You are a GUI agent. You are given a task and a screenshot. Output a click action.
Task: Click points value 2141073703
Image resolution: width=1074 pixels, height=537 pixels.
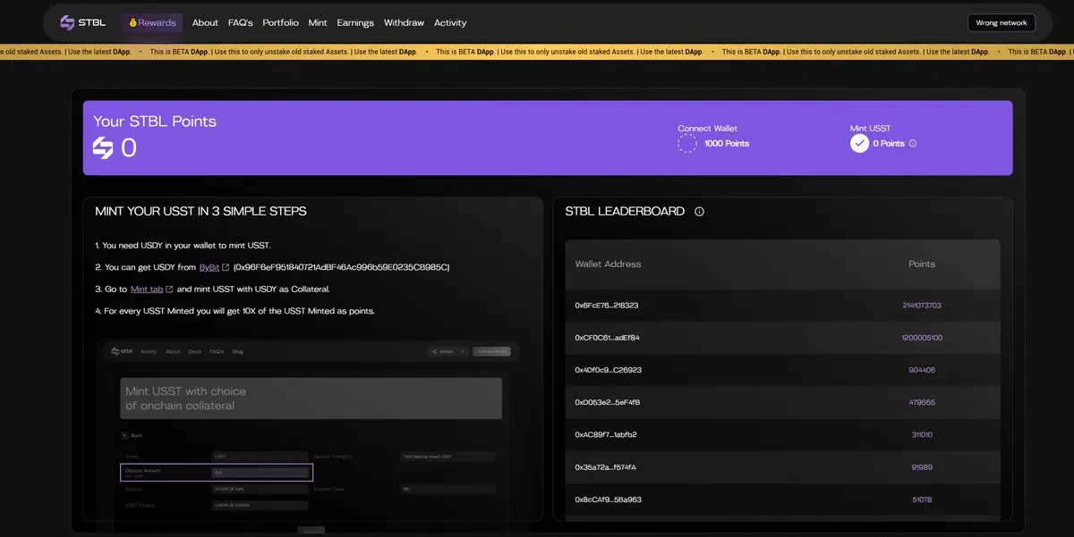pyautogui.click(x=922, y=306)
